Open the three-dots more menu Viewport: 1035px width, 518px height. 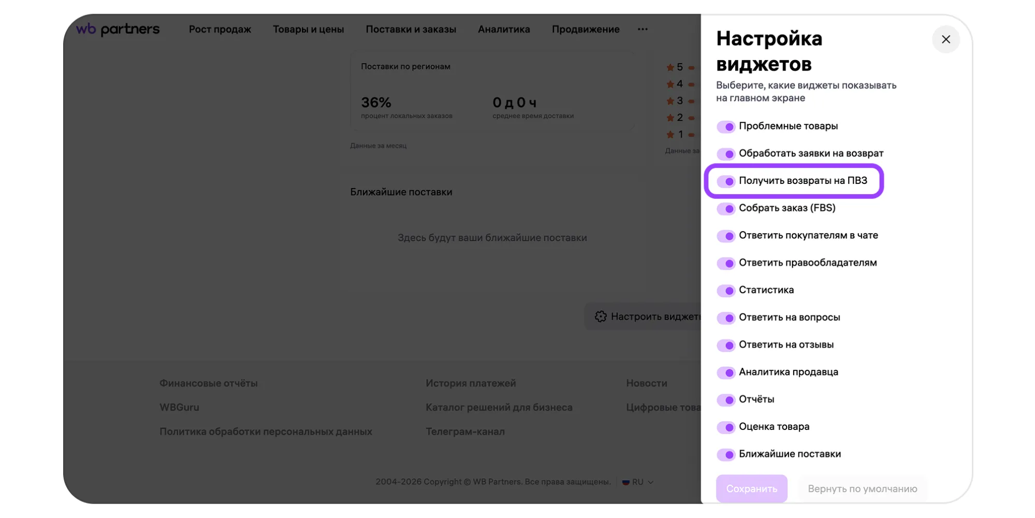643,30
